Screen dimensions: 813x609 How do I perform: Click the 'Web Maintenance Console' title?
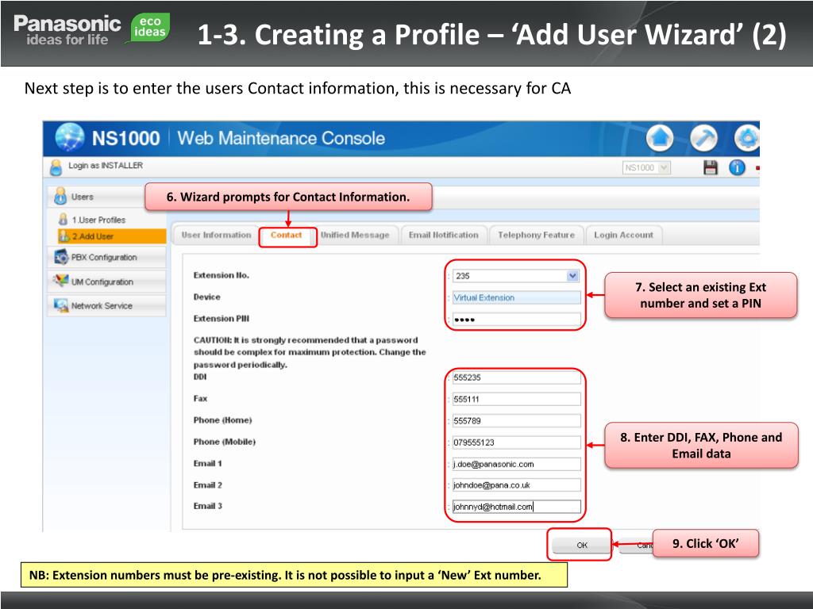[x=281, y=138]
